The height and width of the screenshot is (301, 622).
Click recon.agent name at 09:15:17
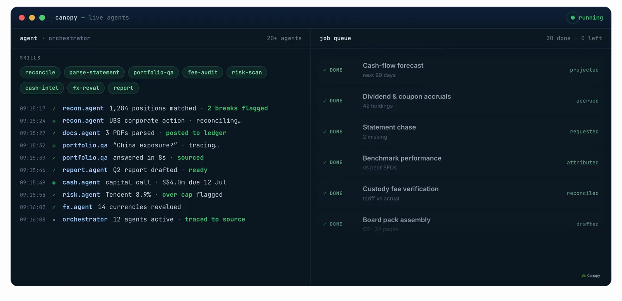click(x=83, y=109)
